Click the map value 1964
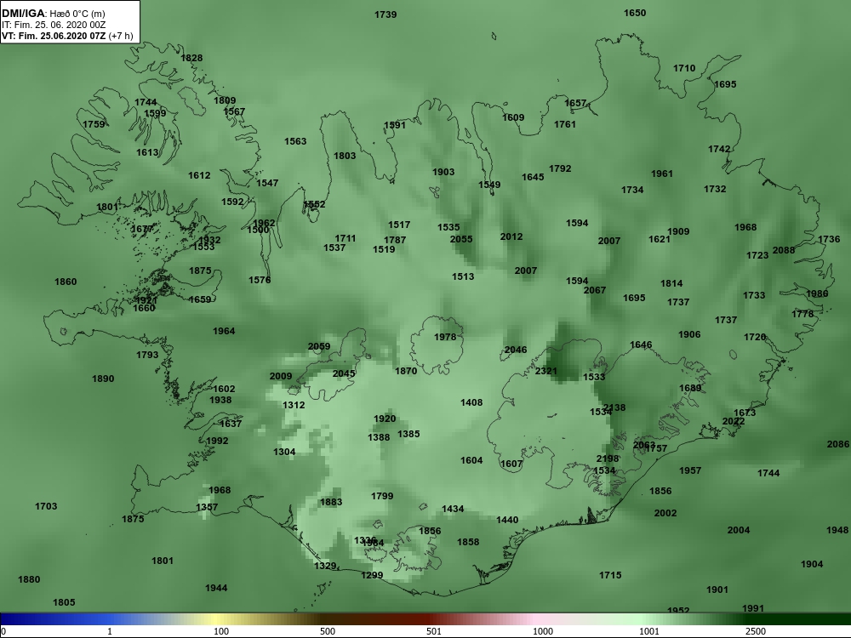 tap(224, 331)
